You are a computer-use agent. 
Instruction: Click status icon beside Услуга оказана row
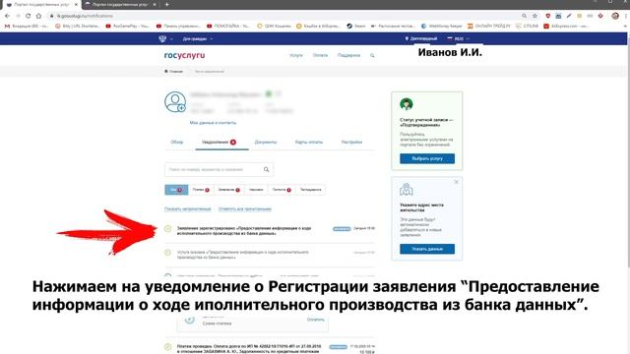tap(168, 253)
